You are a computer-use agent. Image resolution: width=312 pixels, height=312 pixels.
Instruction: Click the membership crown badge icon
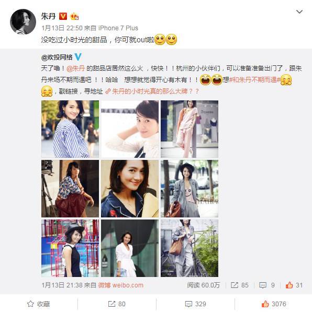(x=74, y=16)
